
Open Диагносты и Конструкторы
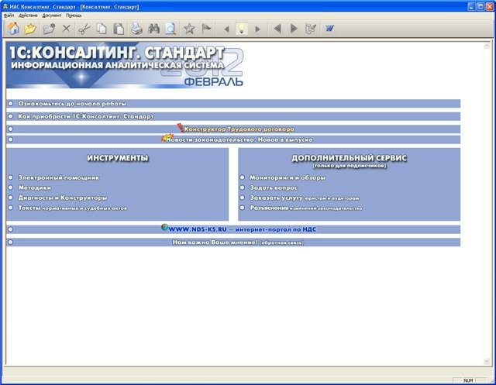point(63,198)
